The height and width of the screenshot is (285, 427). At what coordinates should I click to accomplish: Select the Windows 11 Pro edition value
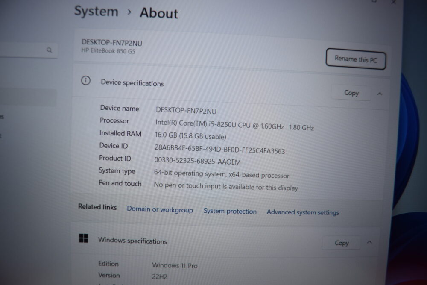(175, 265)
